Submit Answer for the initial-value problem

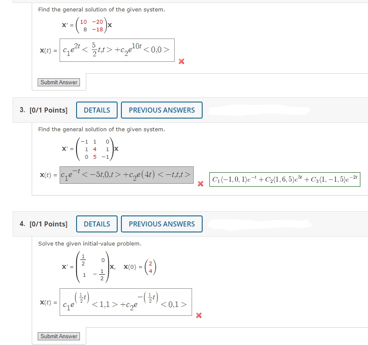click(x=58, y=336)
